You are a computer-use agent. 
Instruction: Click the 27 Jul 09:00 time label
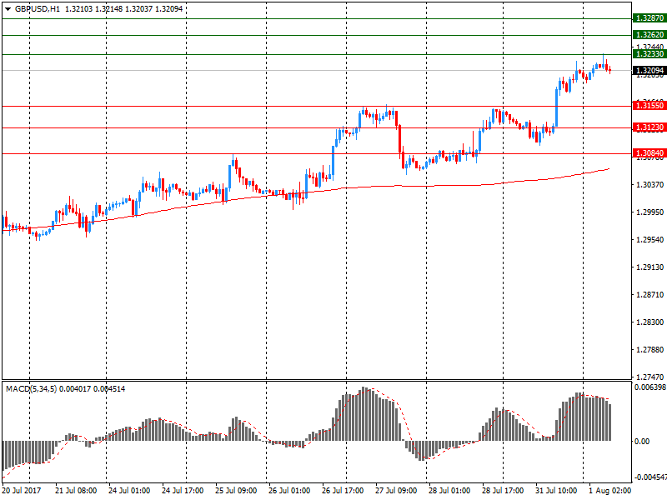tap(396, 491)
